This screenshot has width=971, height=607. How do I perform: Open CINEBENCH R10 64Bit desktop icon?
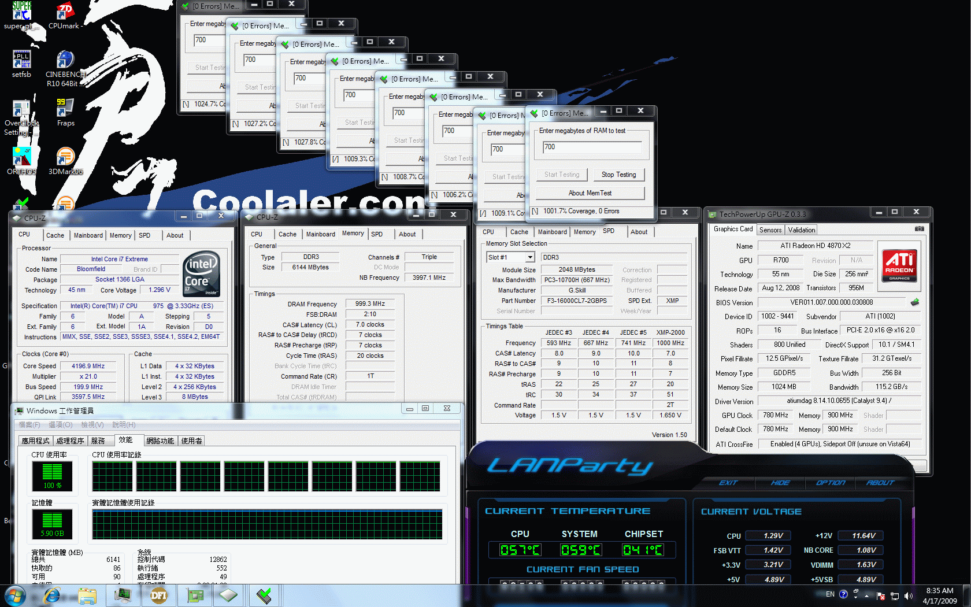pos(65,68)
